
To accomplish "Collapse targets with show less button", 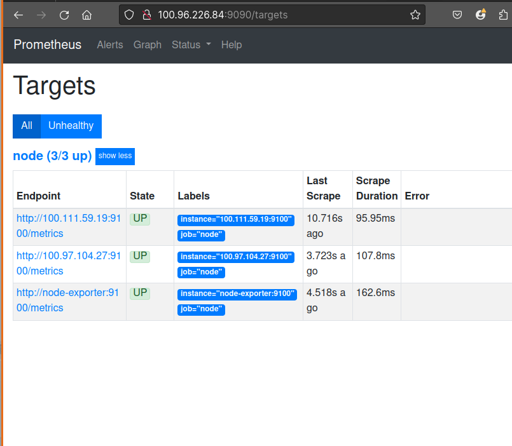I will point(115,156).
